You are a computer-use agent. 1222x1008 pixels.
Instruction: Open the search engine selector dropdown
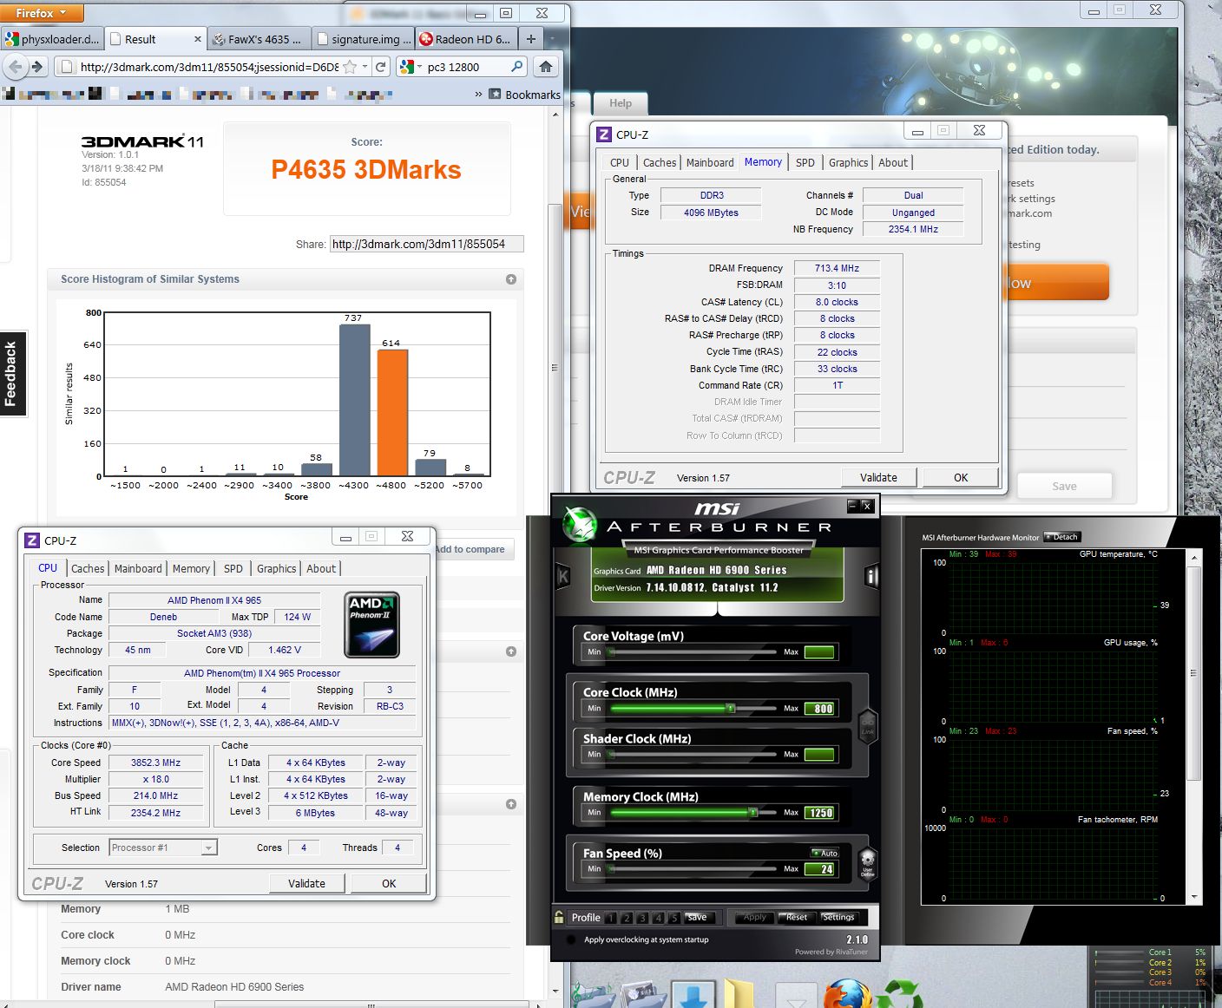point(411,67)
